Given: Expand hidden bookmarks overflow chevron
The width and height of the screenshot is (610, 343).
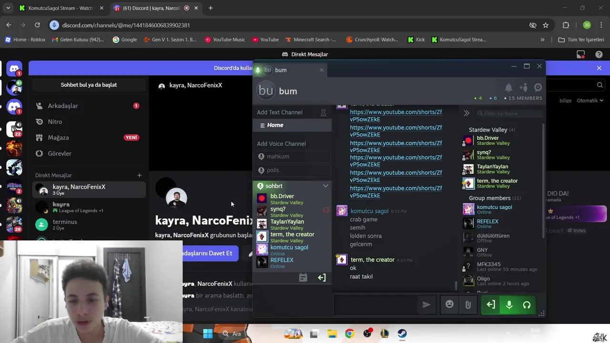Looking at the screenshot, I should (x=542, y=40).
